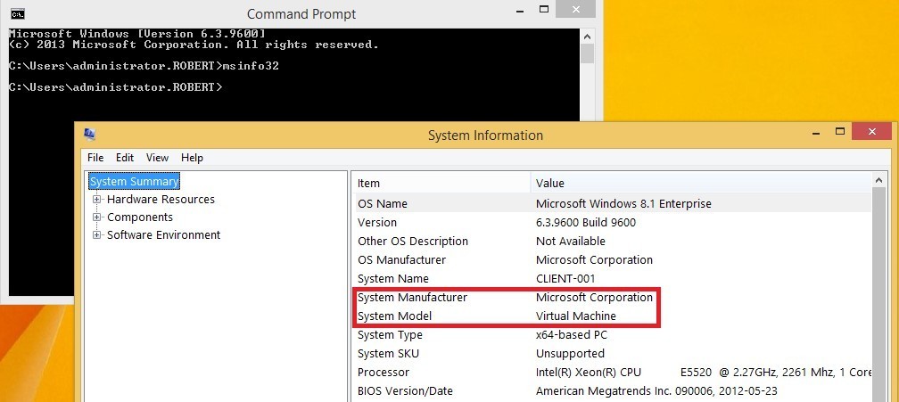Expand the Software Environment node
The height and width of the screenshot is (402, 899).
(x=97, y=234)
